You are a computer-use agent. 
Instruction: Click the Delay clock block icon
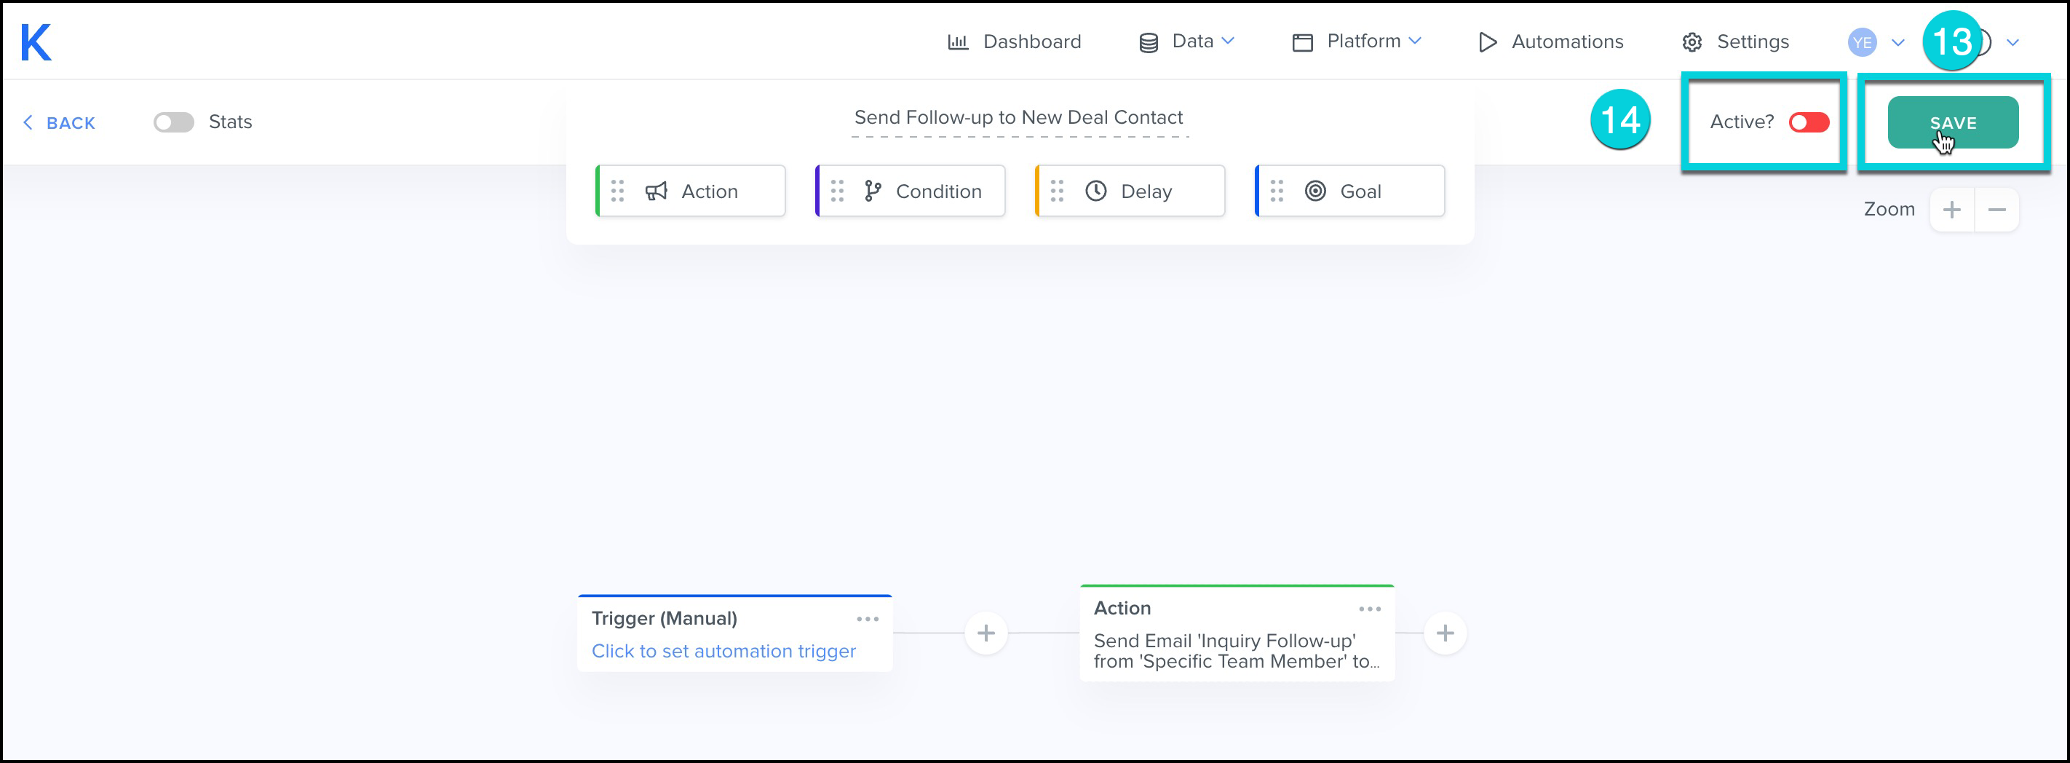pos(1095,191)
